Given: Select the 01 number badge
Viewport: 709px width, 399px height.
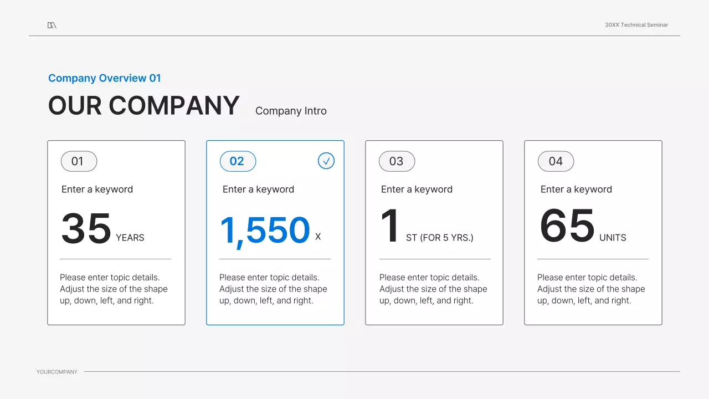Looking at the screenshot, I should pos(79,161).
